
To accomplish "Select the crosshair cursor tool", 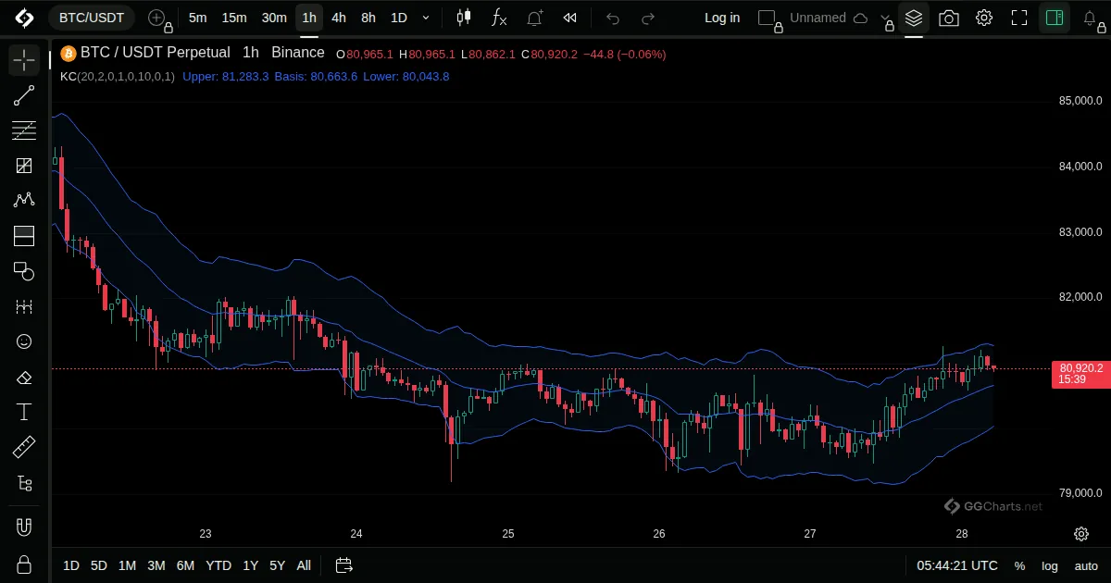I will click(x=24, y=60).
